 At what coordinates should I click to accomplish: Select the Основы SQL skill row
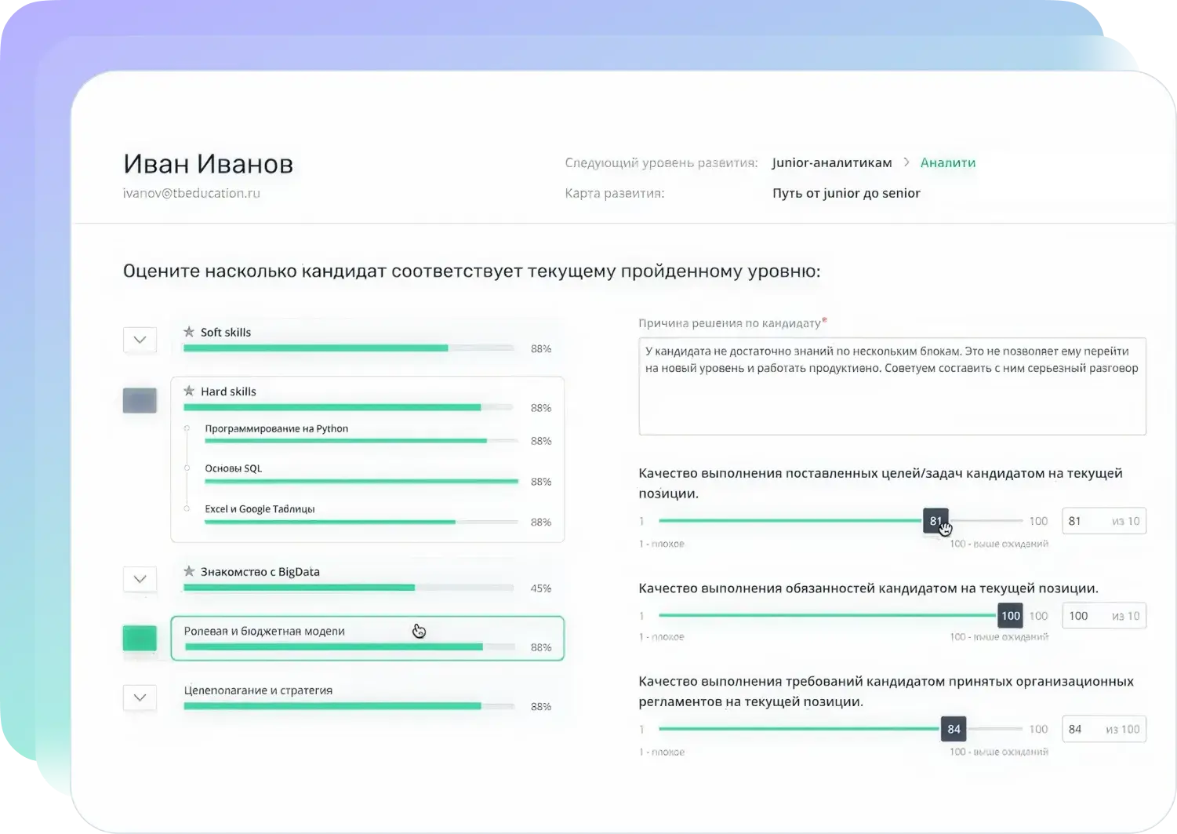369,475
